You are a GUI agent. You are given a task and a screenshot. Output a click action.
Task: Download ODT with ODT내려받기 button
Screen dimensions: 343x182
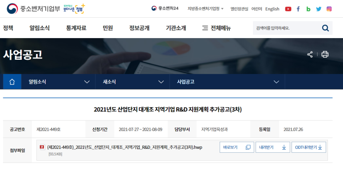309,147
